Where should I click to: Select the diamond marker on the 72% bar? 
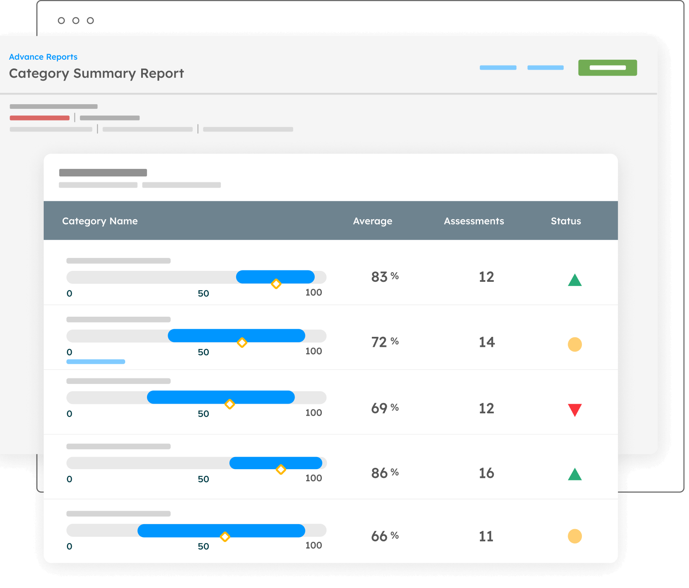[242, 343]
